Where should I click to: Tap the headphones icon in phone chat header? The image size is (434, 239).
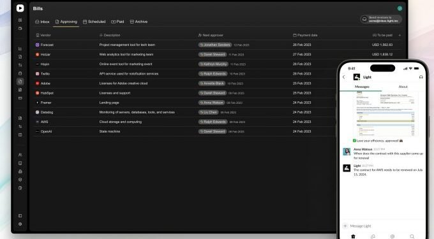click(421, 77)
